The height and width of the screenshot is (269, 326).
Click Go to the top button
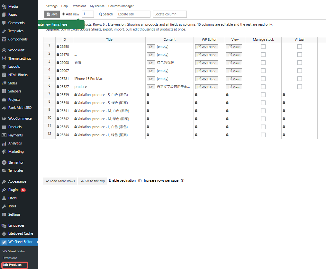(x=93, y=181)
